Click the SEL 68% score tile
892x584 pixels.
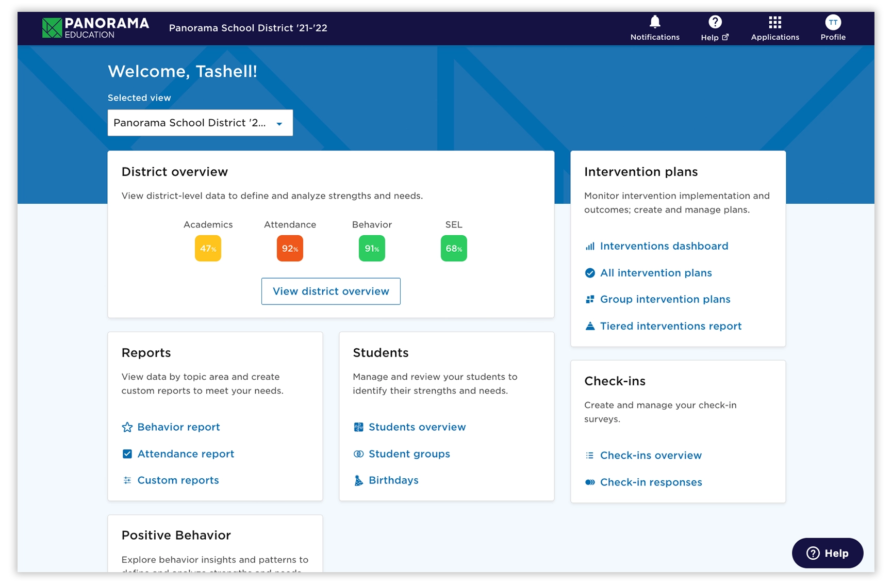[x=454, y=248]
